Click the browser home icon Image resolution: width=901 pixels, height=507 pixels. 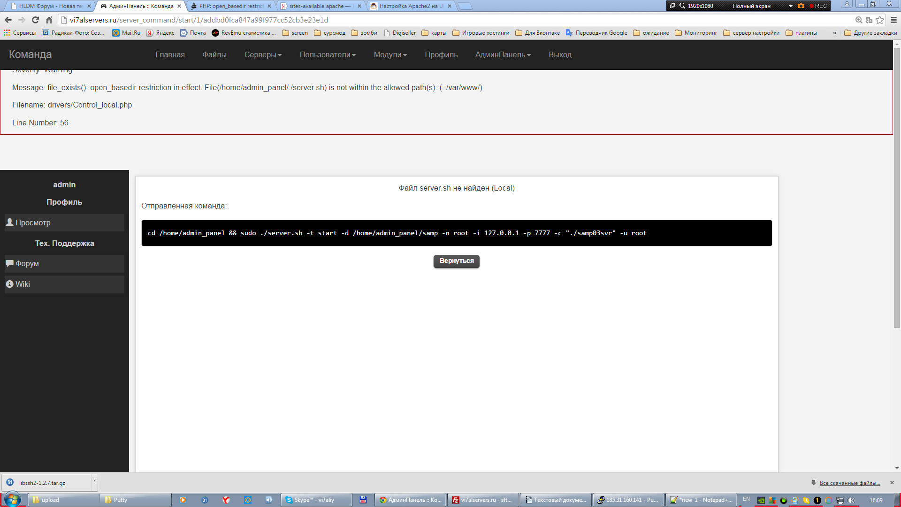click(49, 20)
